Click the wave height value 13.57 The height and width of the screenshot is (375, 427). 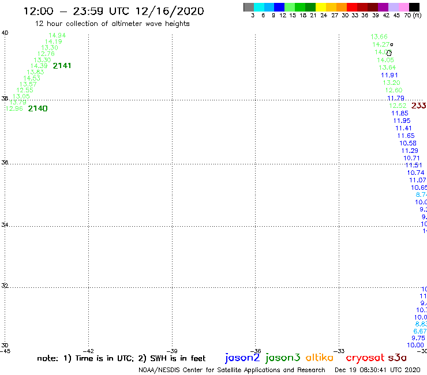pos(28,84)
